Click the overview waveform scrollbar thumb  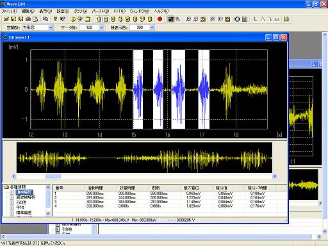pos(53,176)
